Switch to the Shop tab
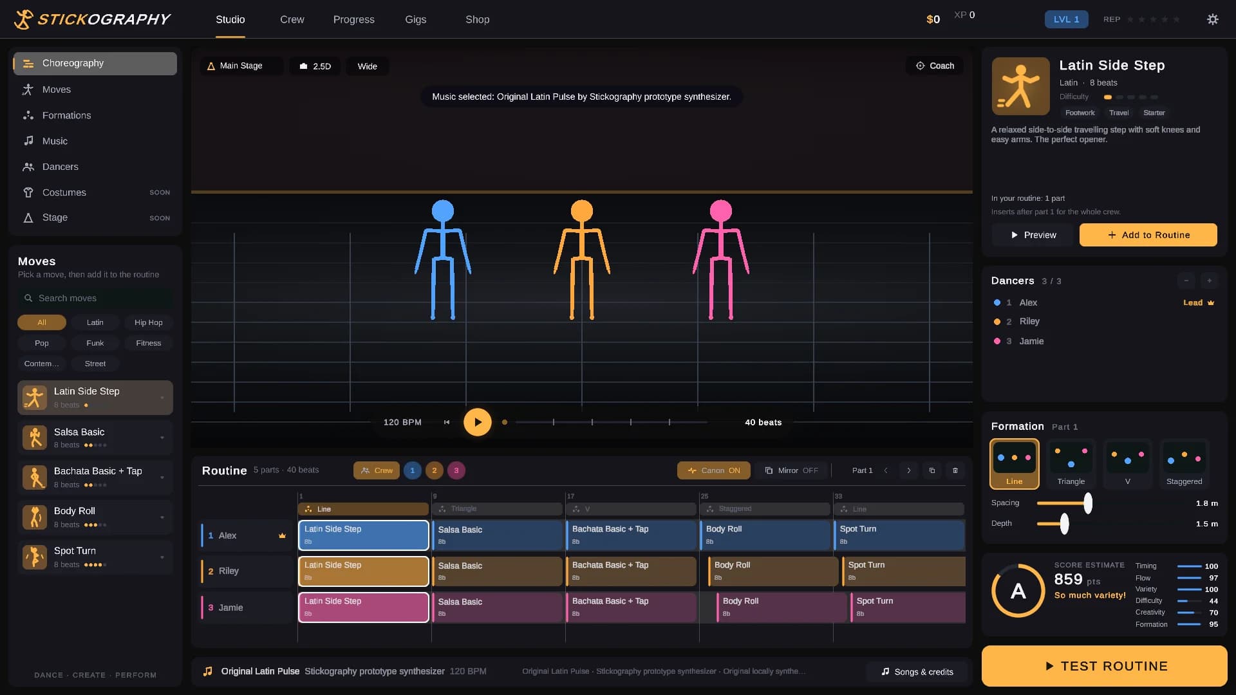 point(477,19)
